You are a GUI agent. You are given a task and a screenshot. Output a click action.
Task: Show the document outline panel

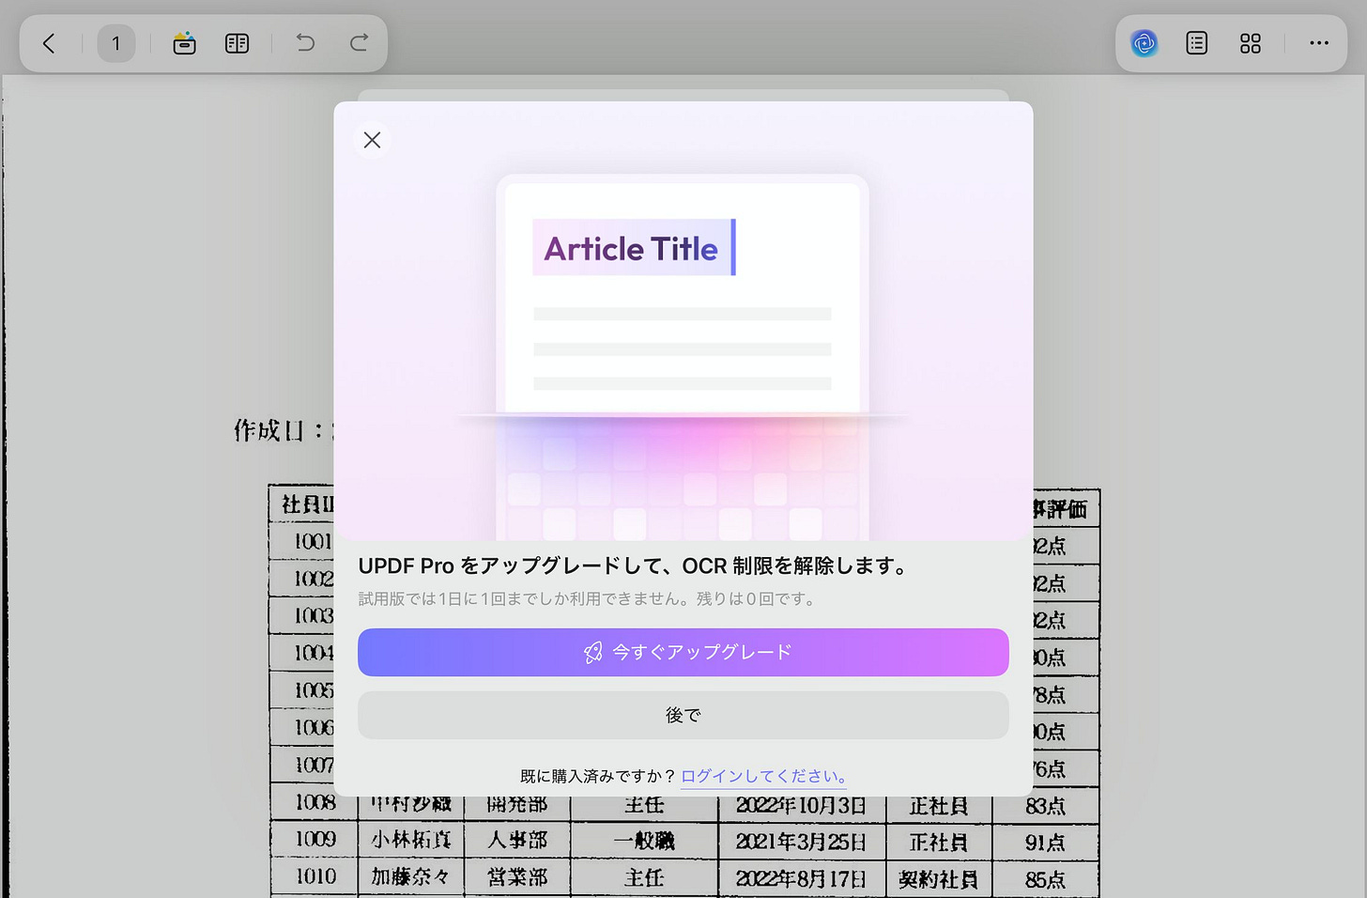coord(1196,43)
